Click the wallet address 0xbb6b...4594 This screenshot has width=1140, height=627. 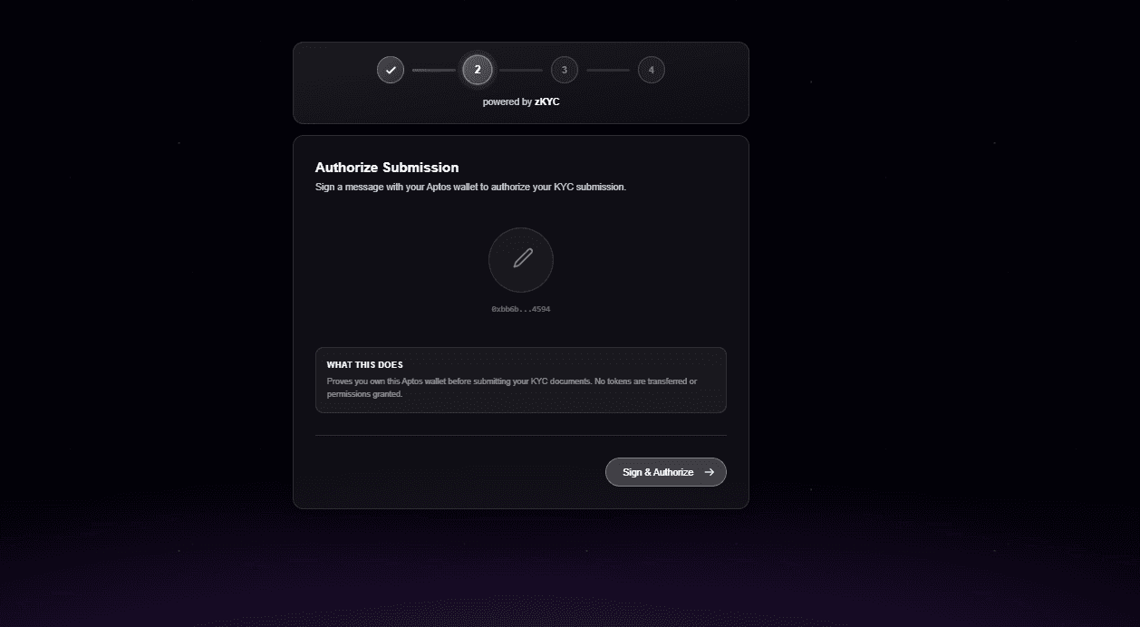(x=521, y=310)
